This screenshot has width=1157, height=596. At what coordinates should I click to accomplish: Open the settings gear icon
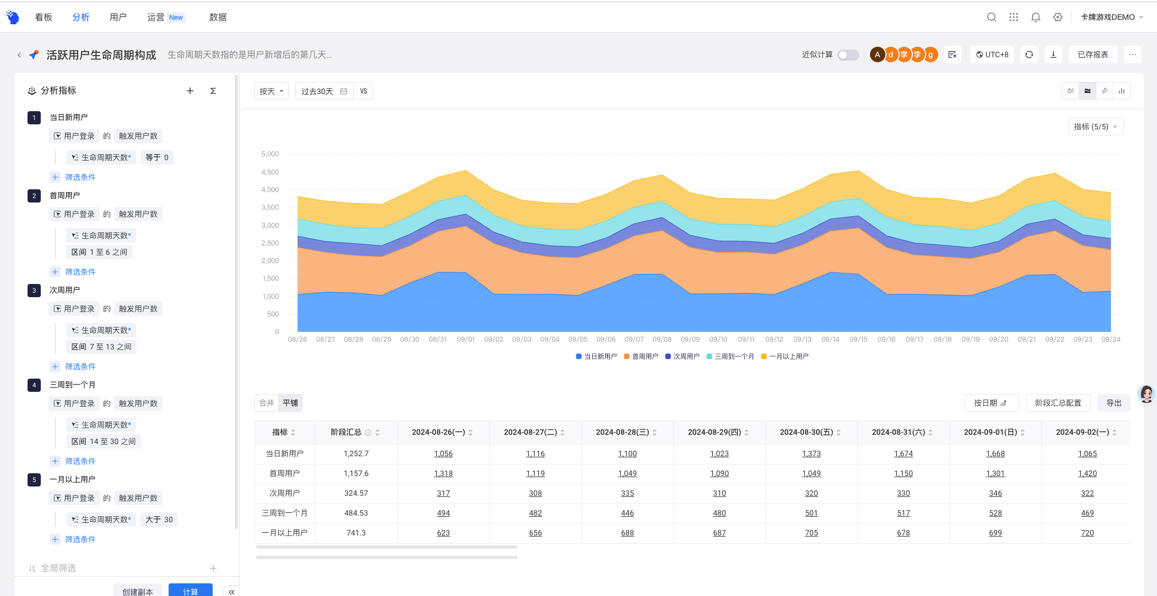coord(1058,17)
